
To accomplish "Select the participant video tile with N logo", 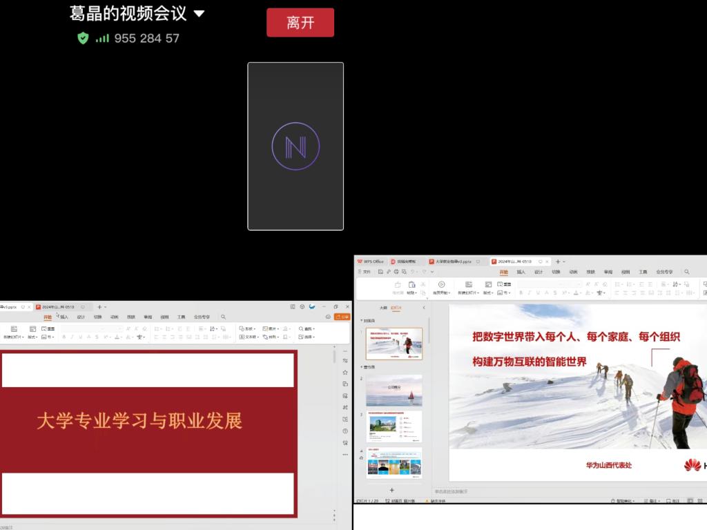I will (296, 146).
